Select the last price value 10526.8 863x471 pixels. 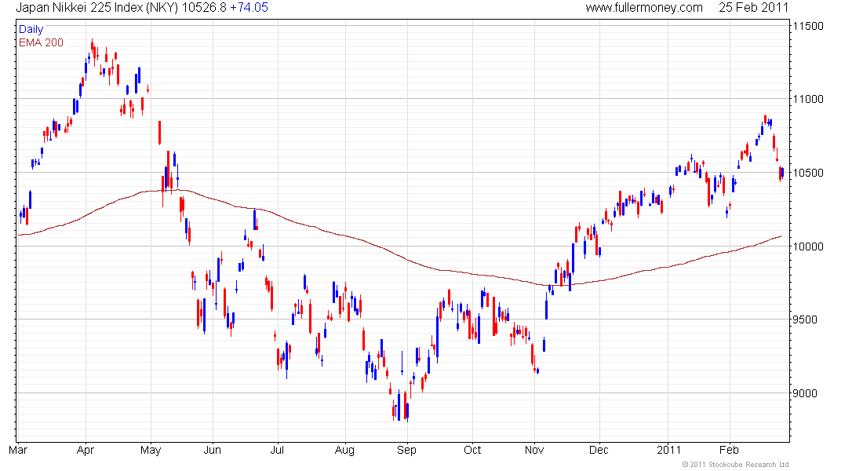[204, 8]
